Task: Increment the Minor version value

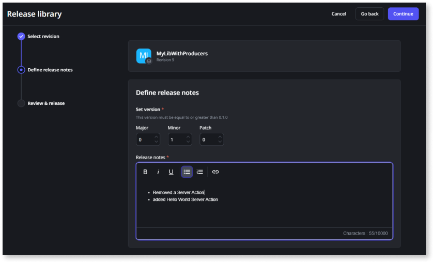Action: point(188,137)
